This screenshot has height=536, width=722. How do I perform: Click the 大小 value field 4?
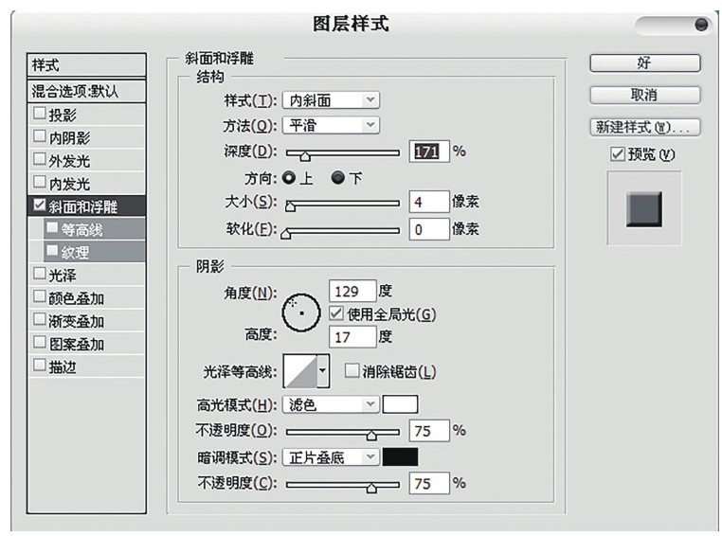pyautogui.click(x=429, y=202)
